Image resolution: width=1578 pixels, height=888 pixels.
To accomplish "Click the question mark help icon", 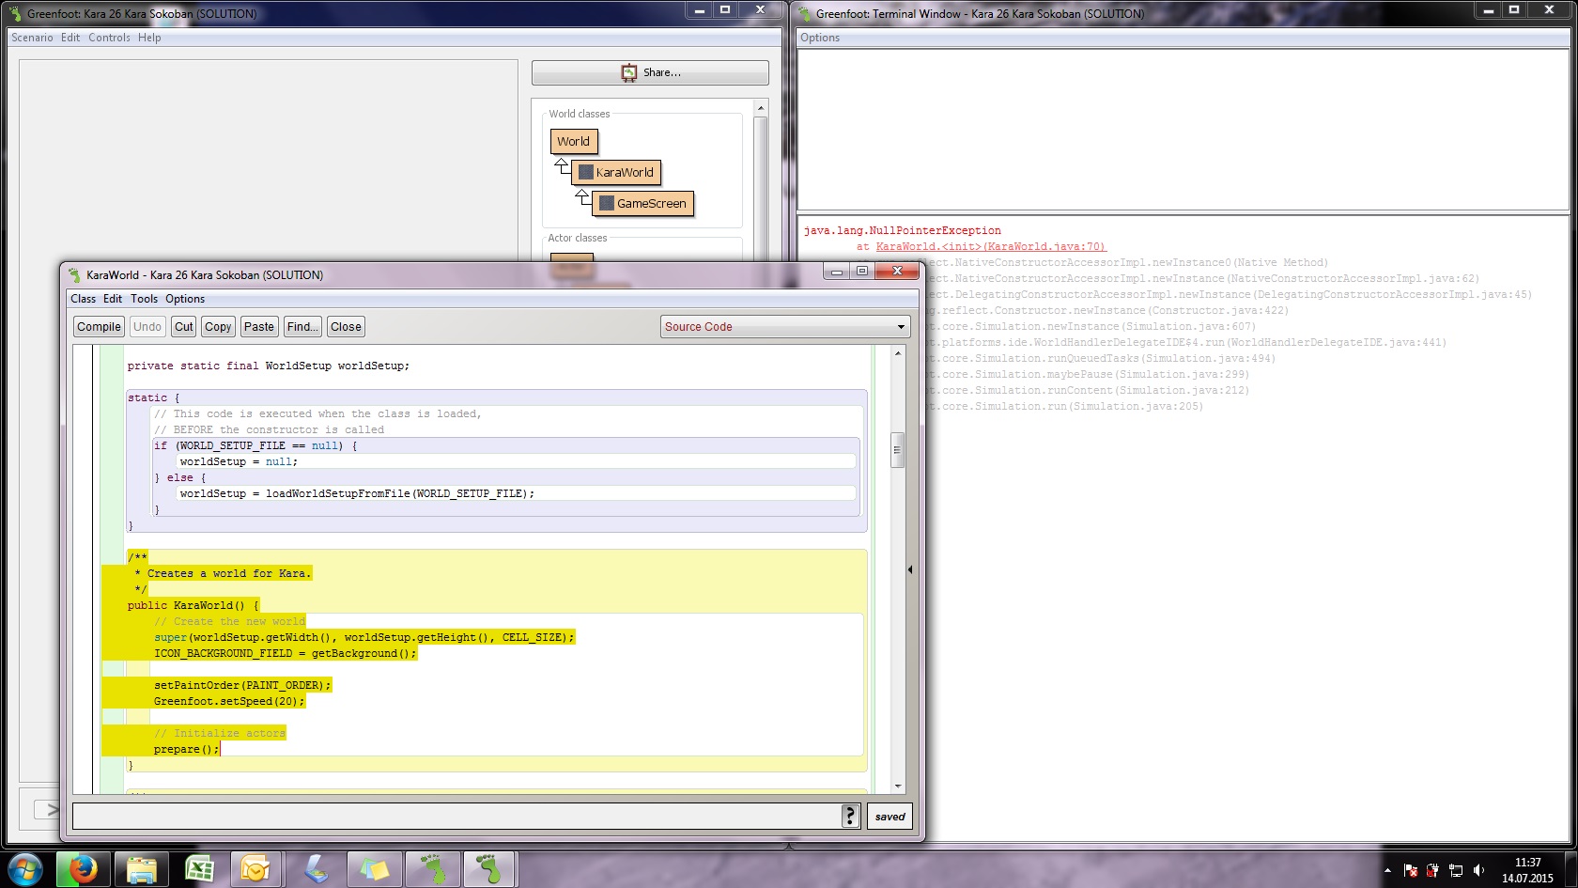I will [850, 817].
